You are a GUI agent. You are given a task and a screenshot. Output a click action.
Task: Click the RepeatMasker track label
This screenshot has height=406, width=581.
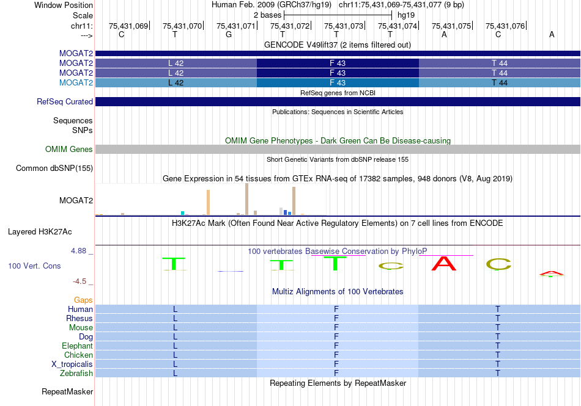click(x=67, y=391)
